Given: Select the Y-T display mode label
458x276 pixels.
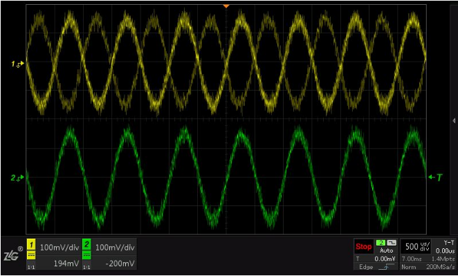Looking at the screenshot, I should pos(448,242).
